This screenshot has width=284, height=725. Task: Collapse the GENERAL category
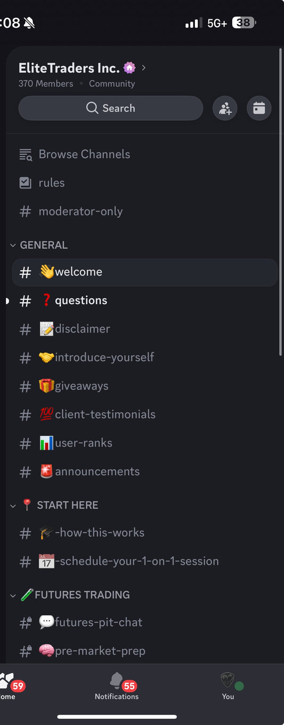pyautogui.click(x=38, y=245)
